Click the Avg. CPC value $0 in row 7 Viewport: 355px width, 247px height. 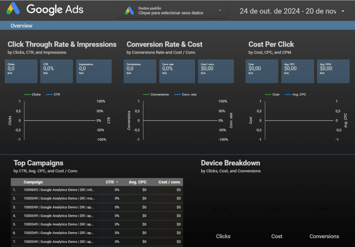click(x=144, y=242)
